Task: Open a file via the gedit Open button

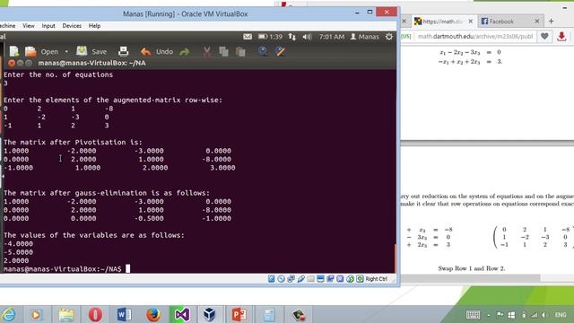Action: pos(41,52)
